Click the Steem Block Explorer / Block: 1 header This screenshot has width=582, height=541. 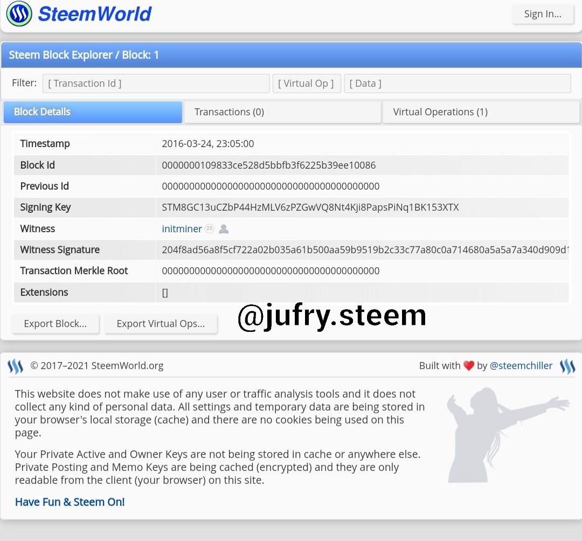(84, 55)
